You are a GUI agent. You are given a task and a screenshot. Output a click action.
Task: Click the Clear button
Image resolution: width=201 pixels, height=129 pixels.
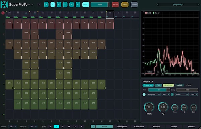189,85
